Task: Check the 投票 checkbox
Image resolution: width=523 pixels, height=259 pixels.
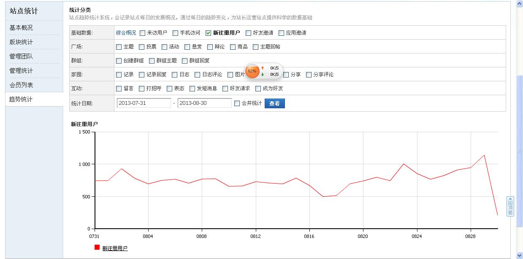Action: click(x=142, y=47)
